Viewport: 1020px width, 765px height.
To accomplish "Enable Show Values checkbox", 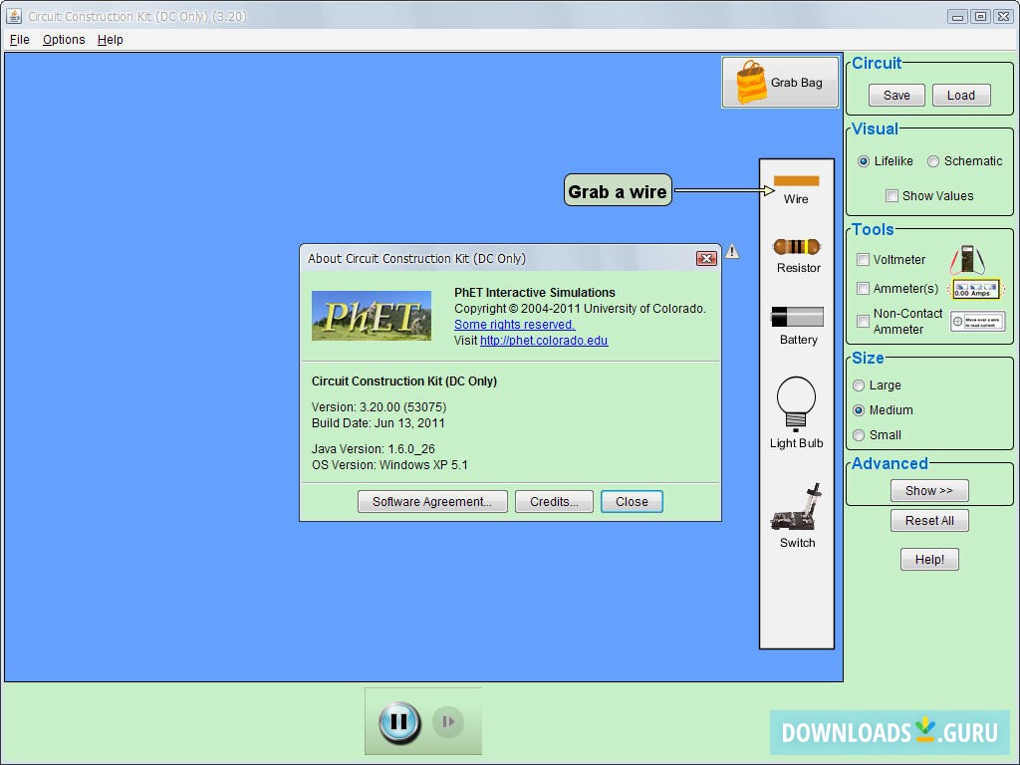I will [x=892, y=196].
